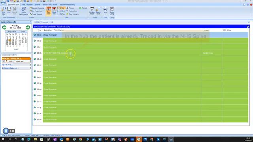Click the Reason column header

tap(206, 30)
